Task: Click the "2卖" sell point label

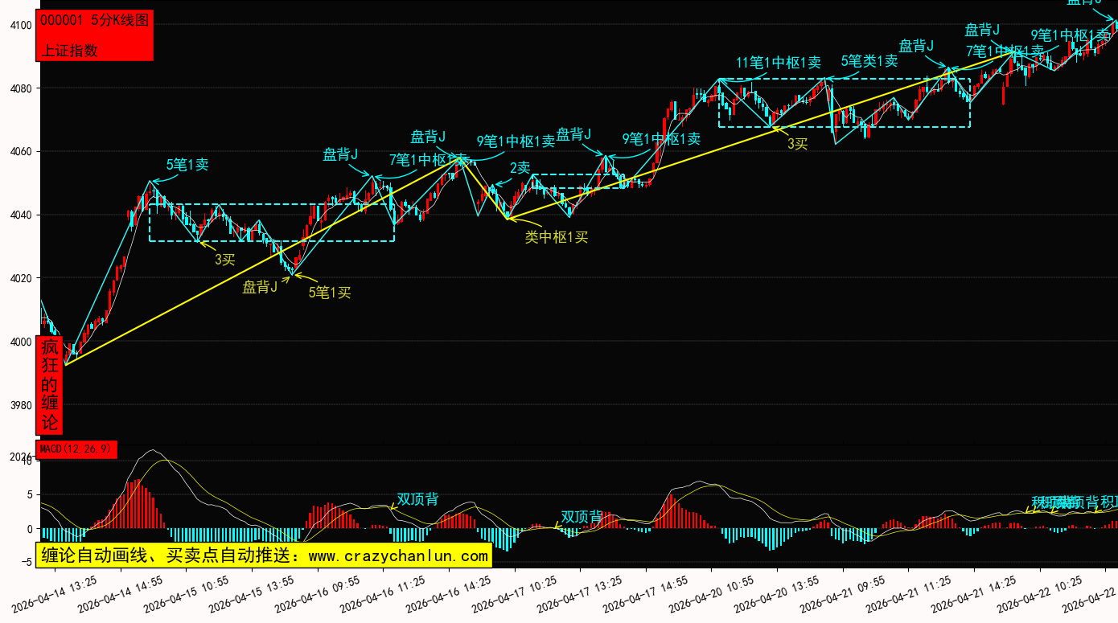Action: point(520,168)
